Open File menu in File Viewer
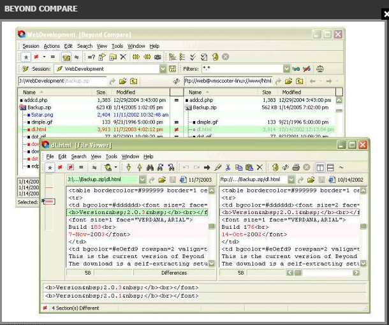Viewport: 389px width, 325px height. coord(50,157)
